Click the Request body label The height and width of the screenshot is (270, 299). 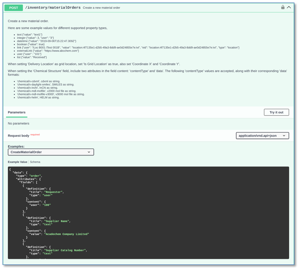tap(18, 136)
